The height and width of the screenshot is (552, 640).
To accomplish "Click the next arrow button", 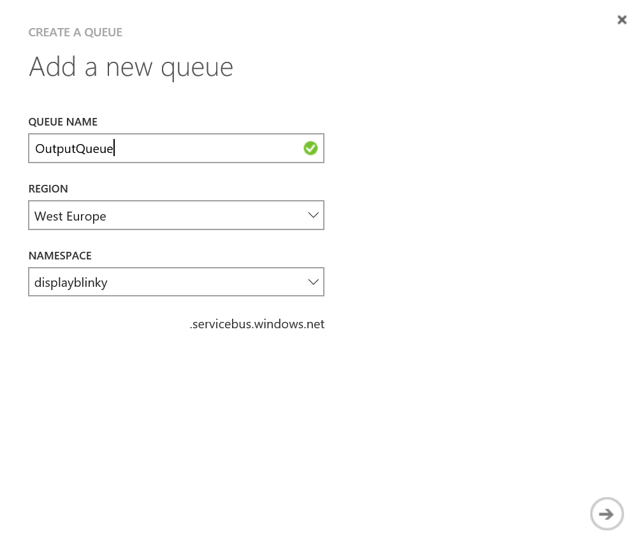I will 606,514.
